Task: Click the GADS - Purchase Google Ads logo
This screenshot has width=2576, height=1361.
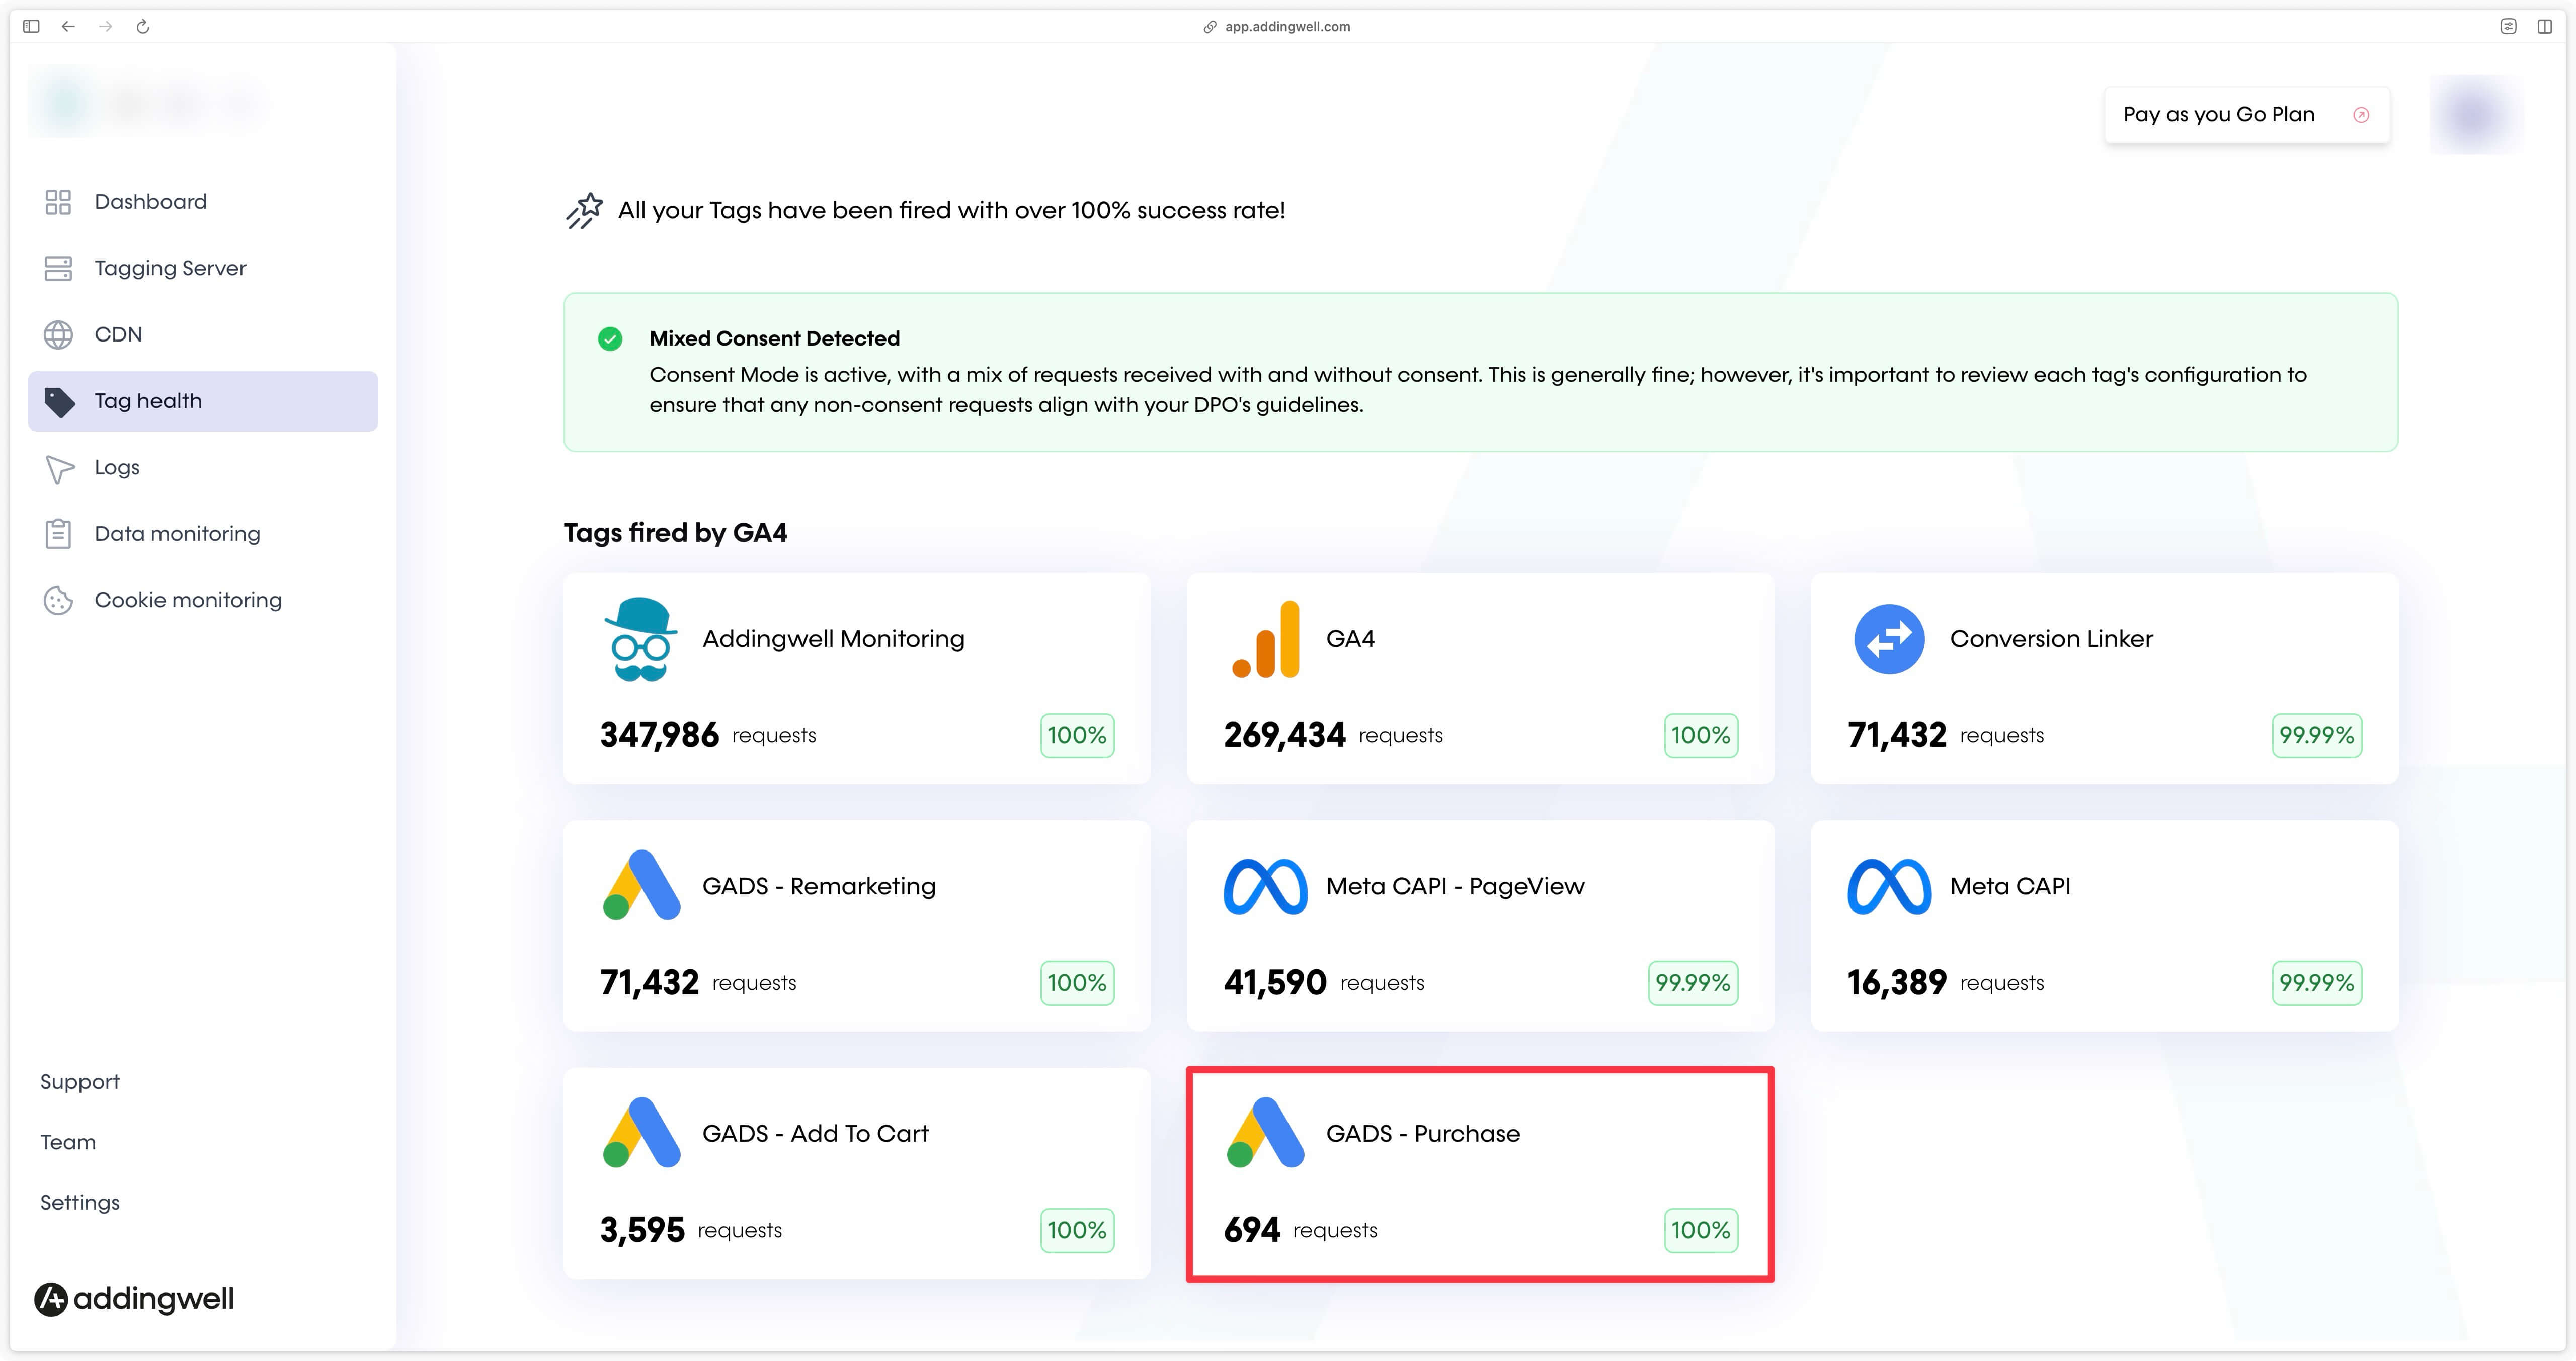Action: click(1265, 1132)
